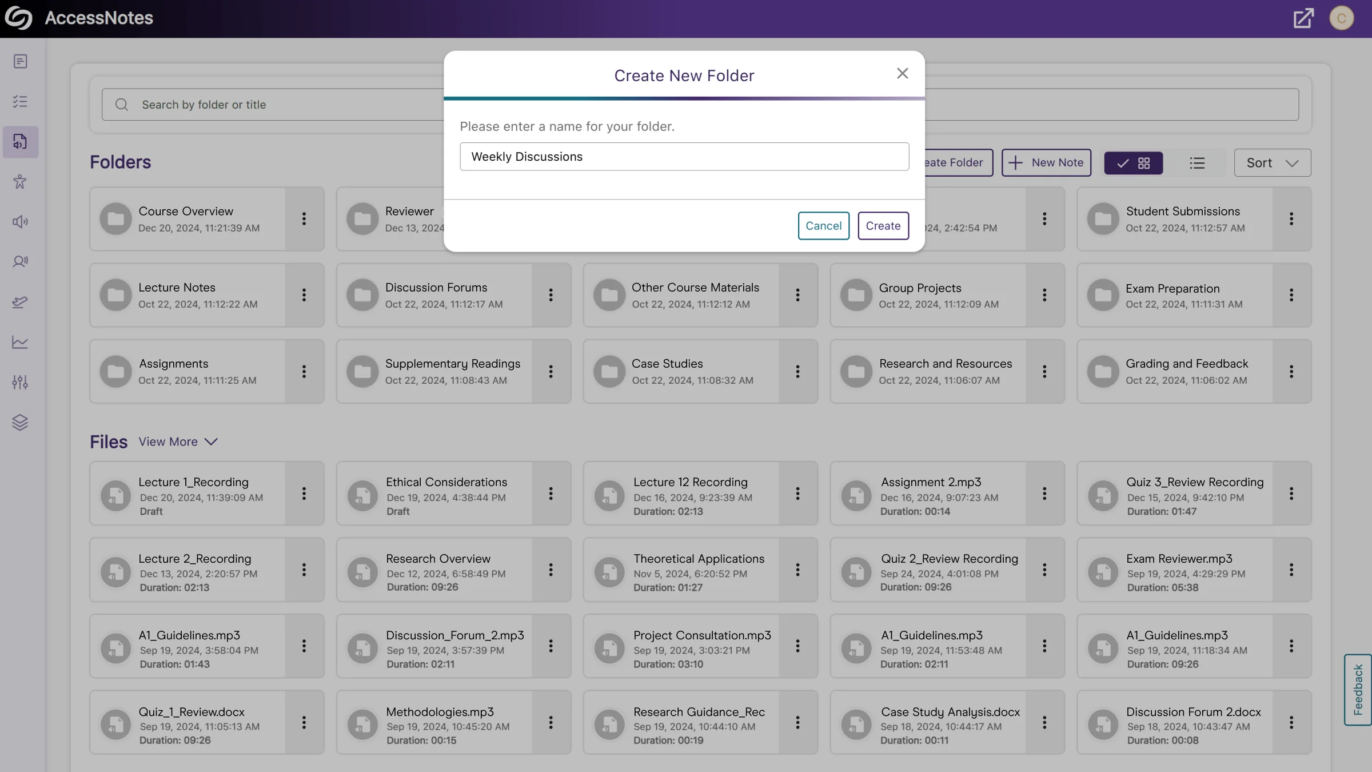Open options menu for Lecture 12 Recording
Viewport: 1372px width, 772px height.
pos(798,494)
